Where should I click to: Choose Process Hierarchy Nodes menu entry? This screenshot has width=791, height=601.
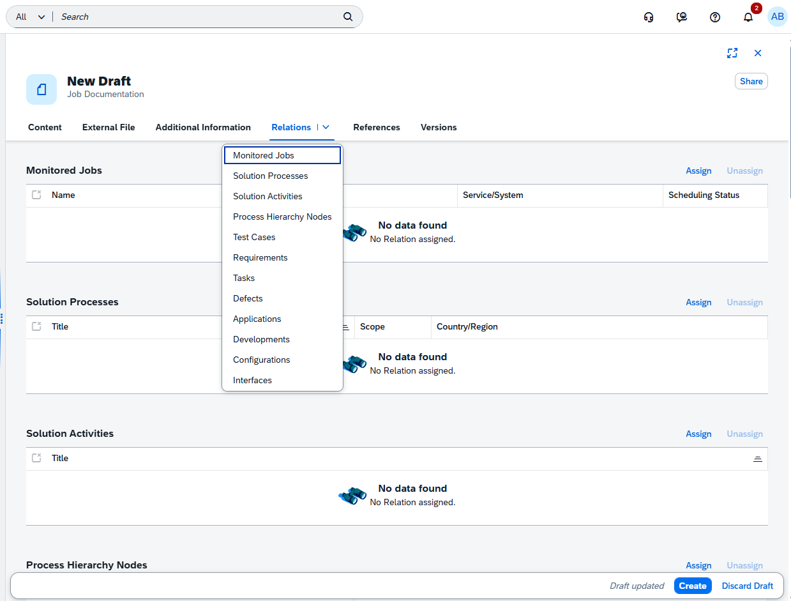point(282,217)
